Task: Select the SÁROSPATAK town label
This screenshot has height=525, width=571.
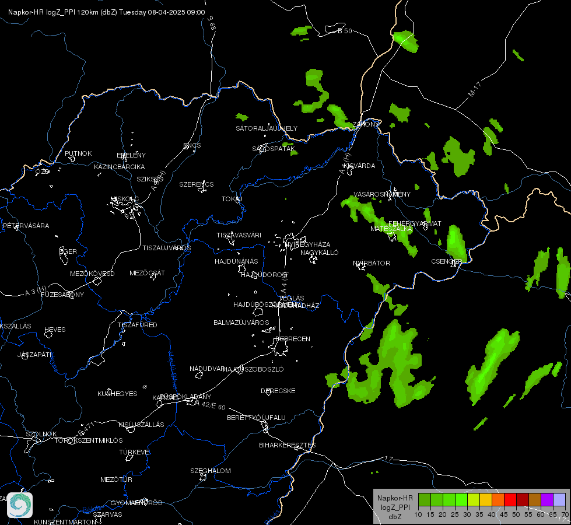Action: click(x=274, y=149)
